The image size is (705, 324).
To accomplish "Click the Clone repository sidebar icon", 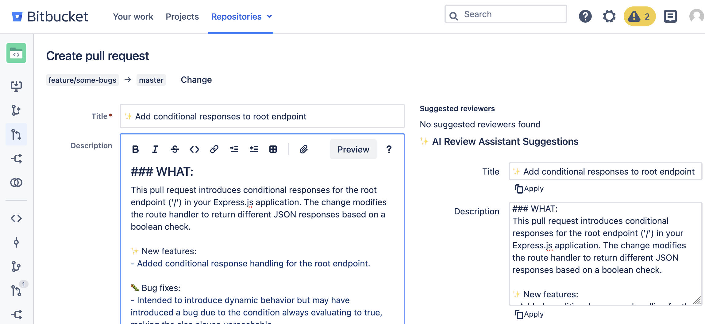I will (16, 86).
